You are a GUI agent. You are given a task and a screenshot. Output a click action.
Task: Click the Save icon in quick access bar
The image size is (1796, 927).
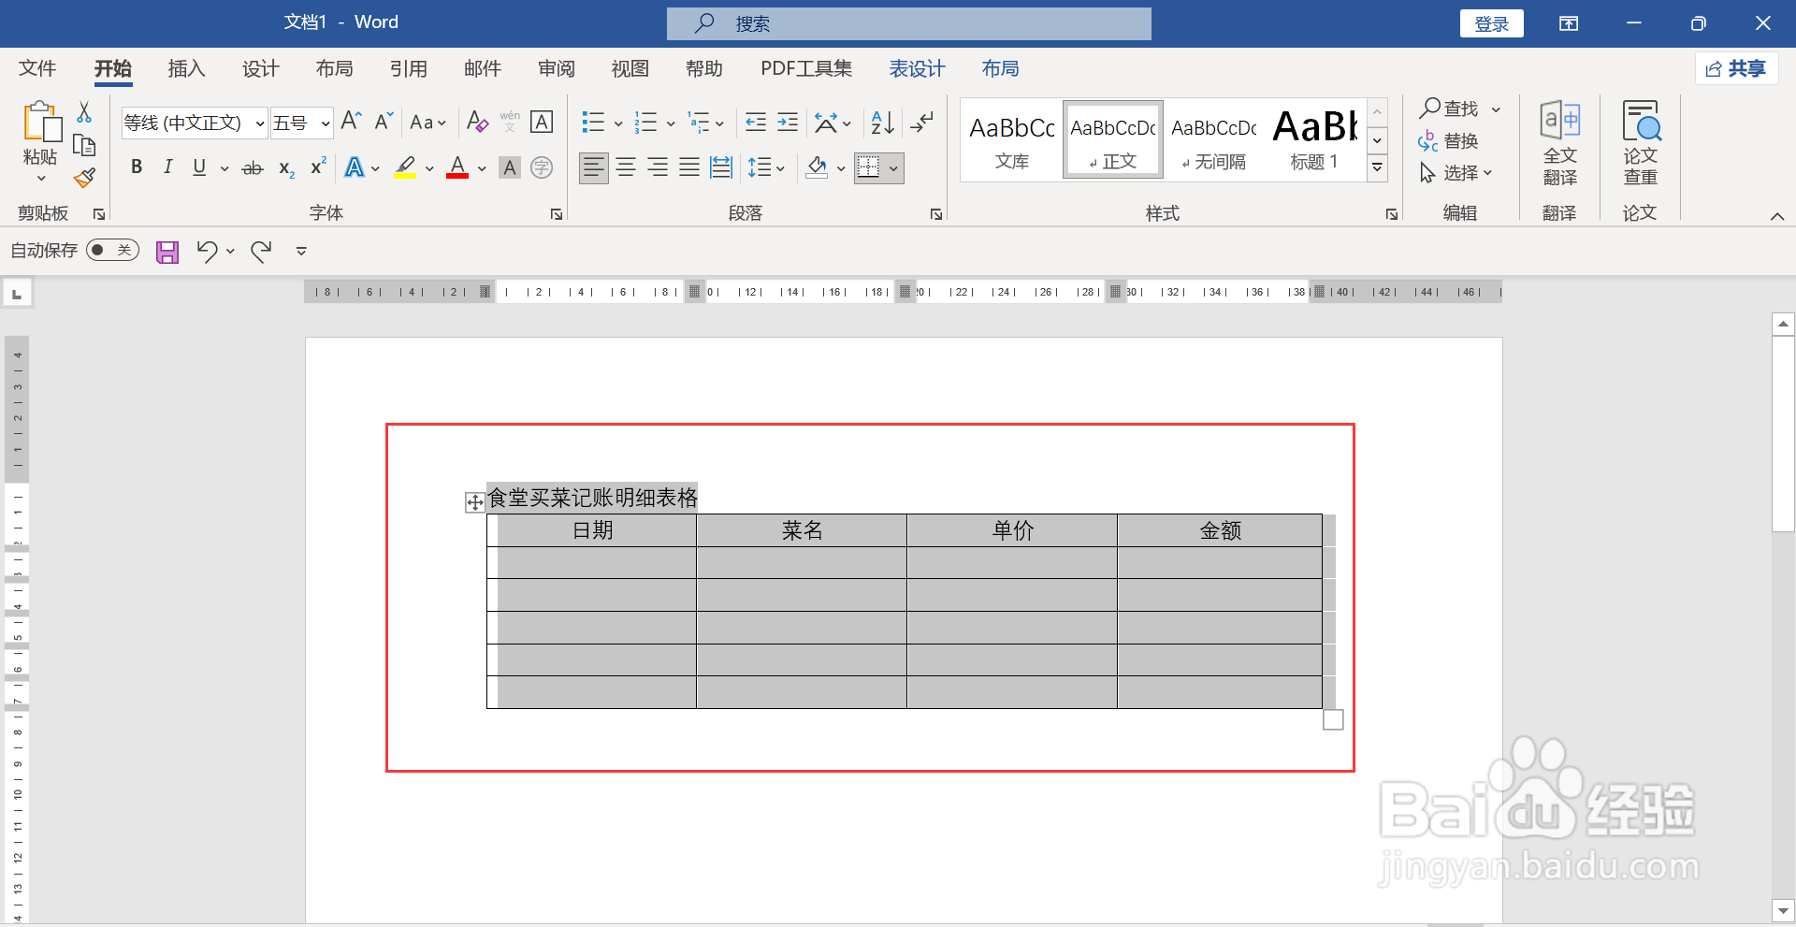(167, 251)
